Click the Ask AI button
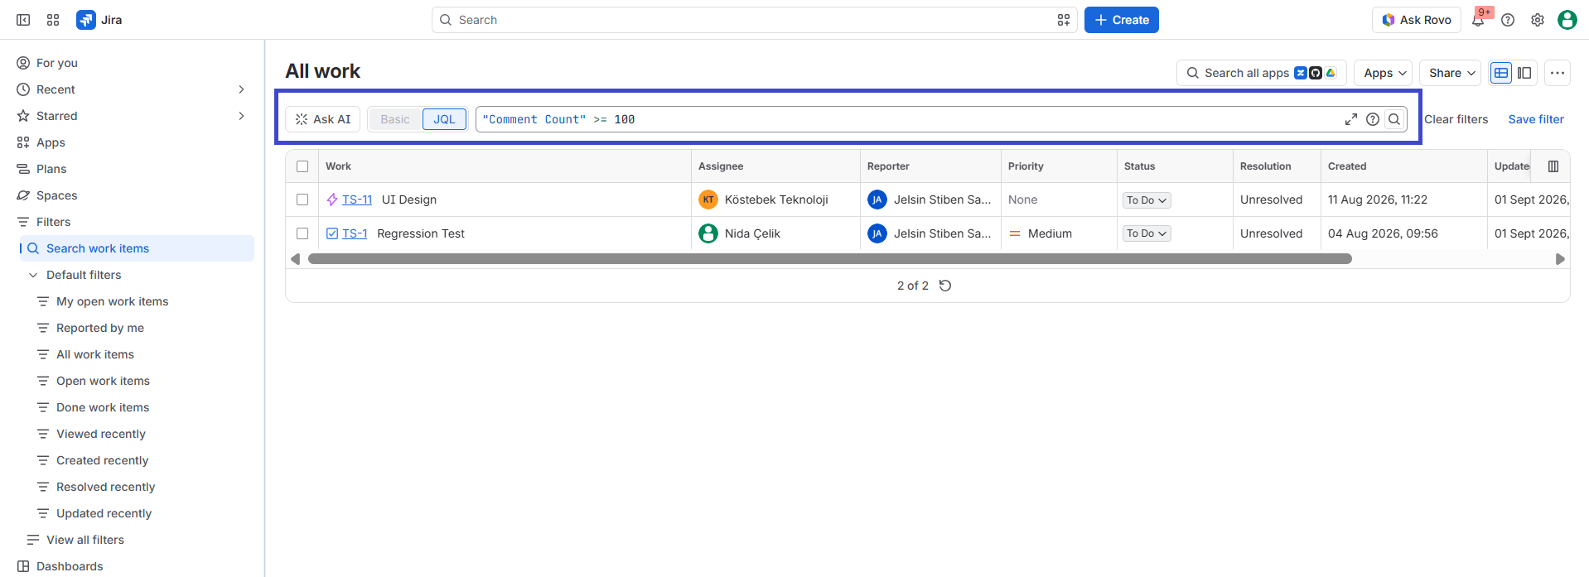Viewport: 1589px width, 577px height. tap(323, 119)
